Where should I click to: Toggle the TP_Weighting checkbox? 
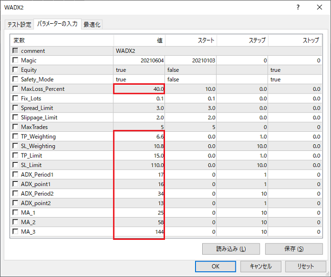coord(16,136)
